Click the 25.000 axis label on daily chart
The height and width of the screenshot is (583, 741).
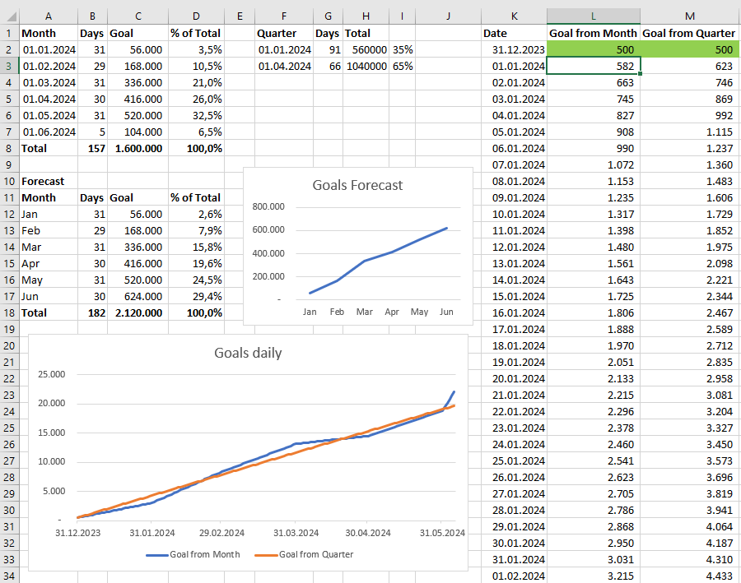[x=52, y=374]
